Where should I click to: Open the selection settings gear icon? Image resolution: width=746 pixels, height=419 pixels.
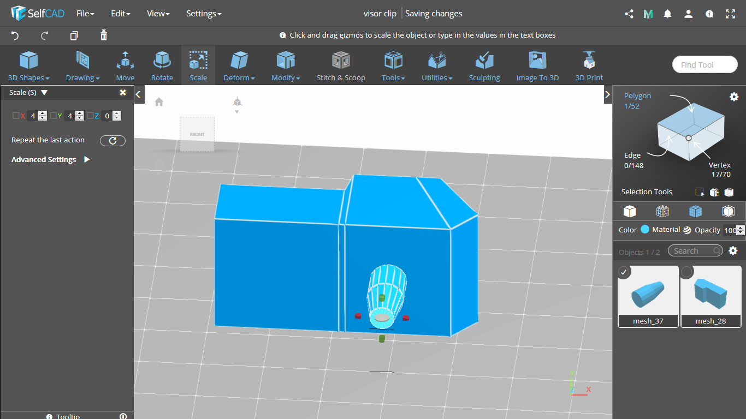pyautogui.click(x=734, y=97)
